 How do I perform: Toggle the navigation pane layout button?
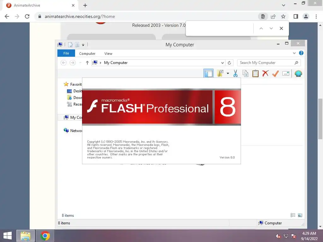[208, 73]
